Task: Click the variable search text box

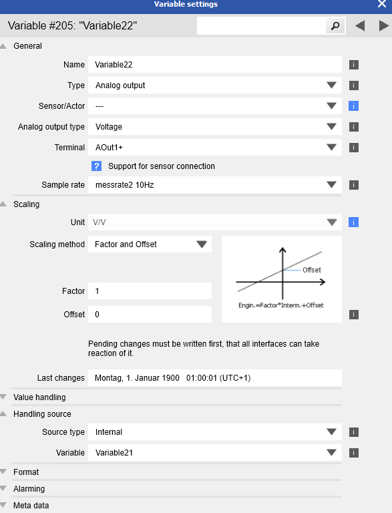Action: click(x=261, y=26)
